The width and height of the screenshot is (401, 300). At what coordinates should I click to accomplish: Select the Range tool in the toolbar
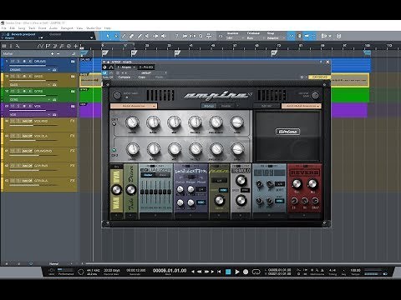click(x=116, y=36)
